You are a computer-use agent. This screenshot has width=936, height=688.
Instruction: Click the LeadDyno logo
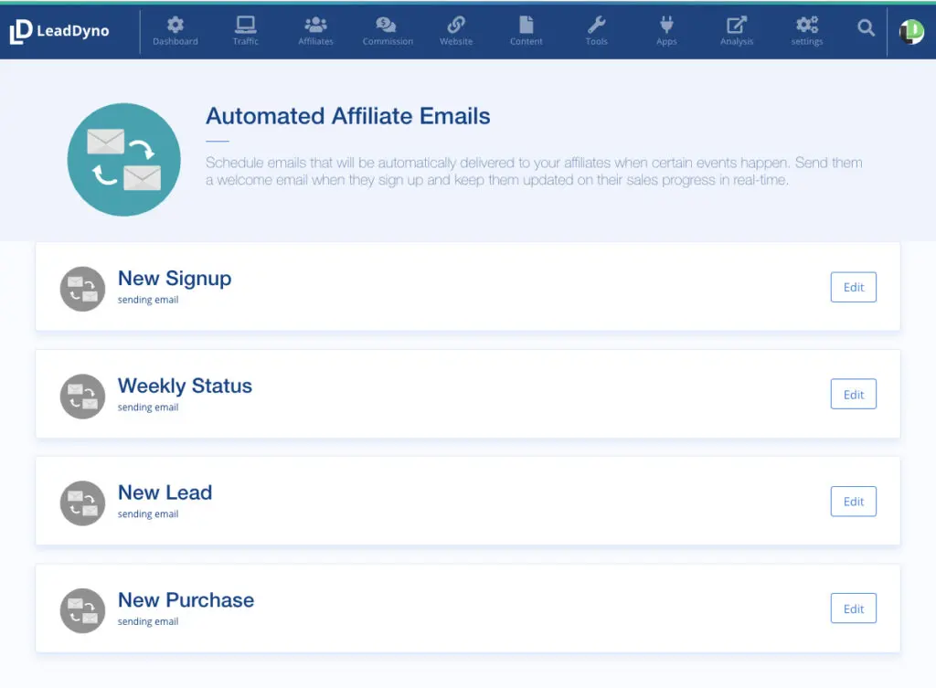pyautogui.click(x=59, y=31)
